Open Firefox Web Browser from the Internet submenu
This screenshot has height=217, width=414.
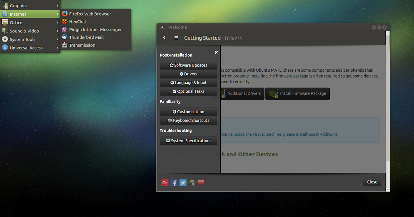tap(90, 14)
